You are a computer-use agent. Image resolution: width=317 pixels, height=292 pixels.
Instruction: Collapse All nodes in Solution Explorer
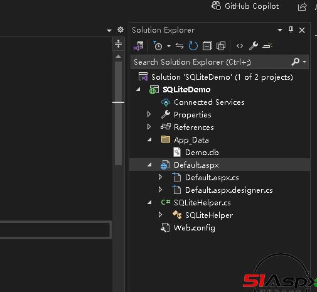pyautogui.click(x=207, y=46)
